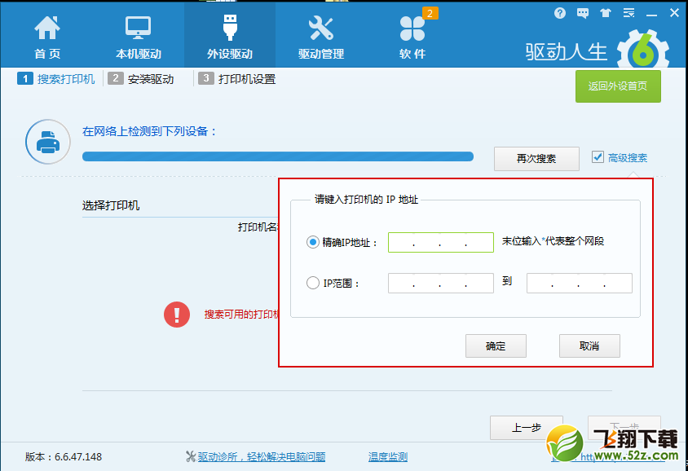Screen dimensions: 688x471
Task: Focus the 精确IP地址 input field
Action: point(440,242)
